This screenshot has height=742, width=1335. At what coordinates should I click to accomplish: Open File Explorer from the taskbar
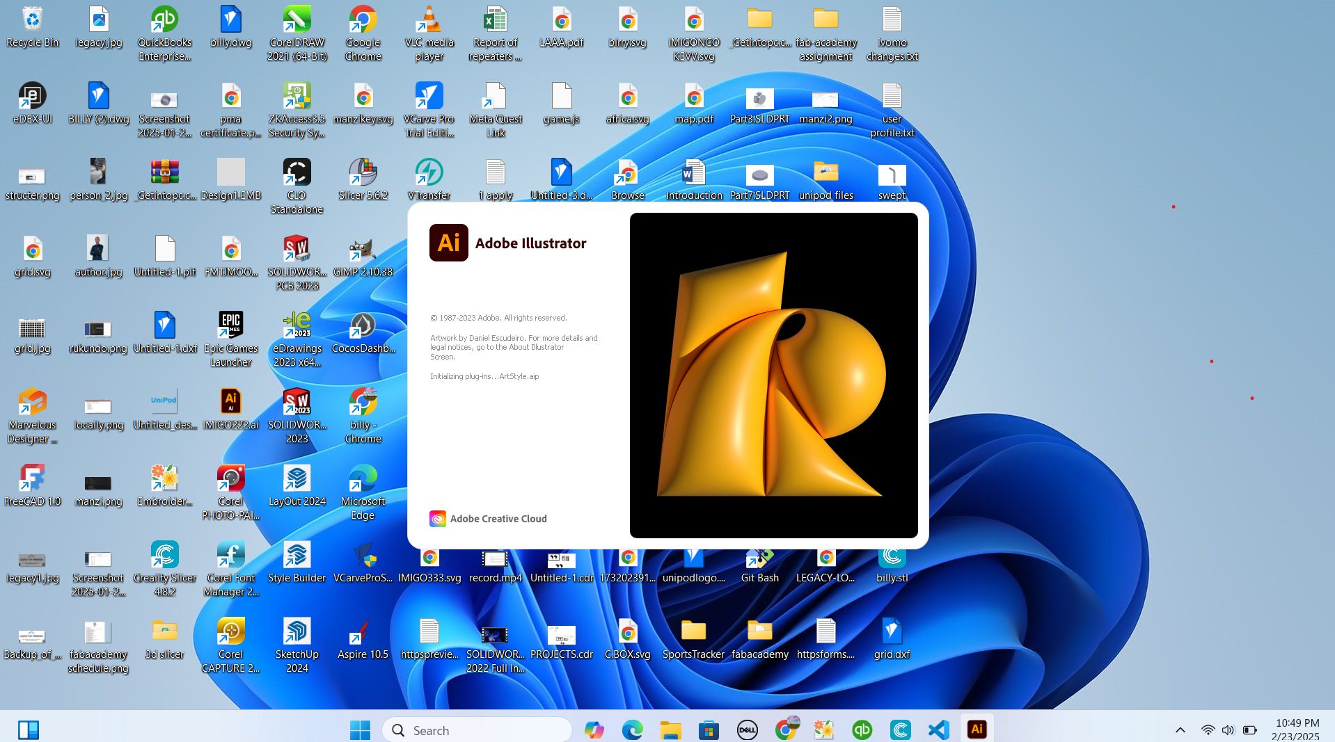coord(670,730)
